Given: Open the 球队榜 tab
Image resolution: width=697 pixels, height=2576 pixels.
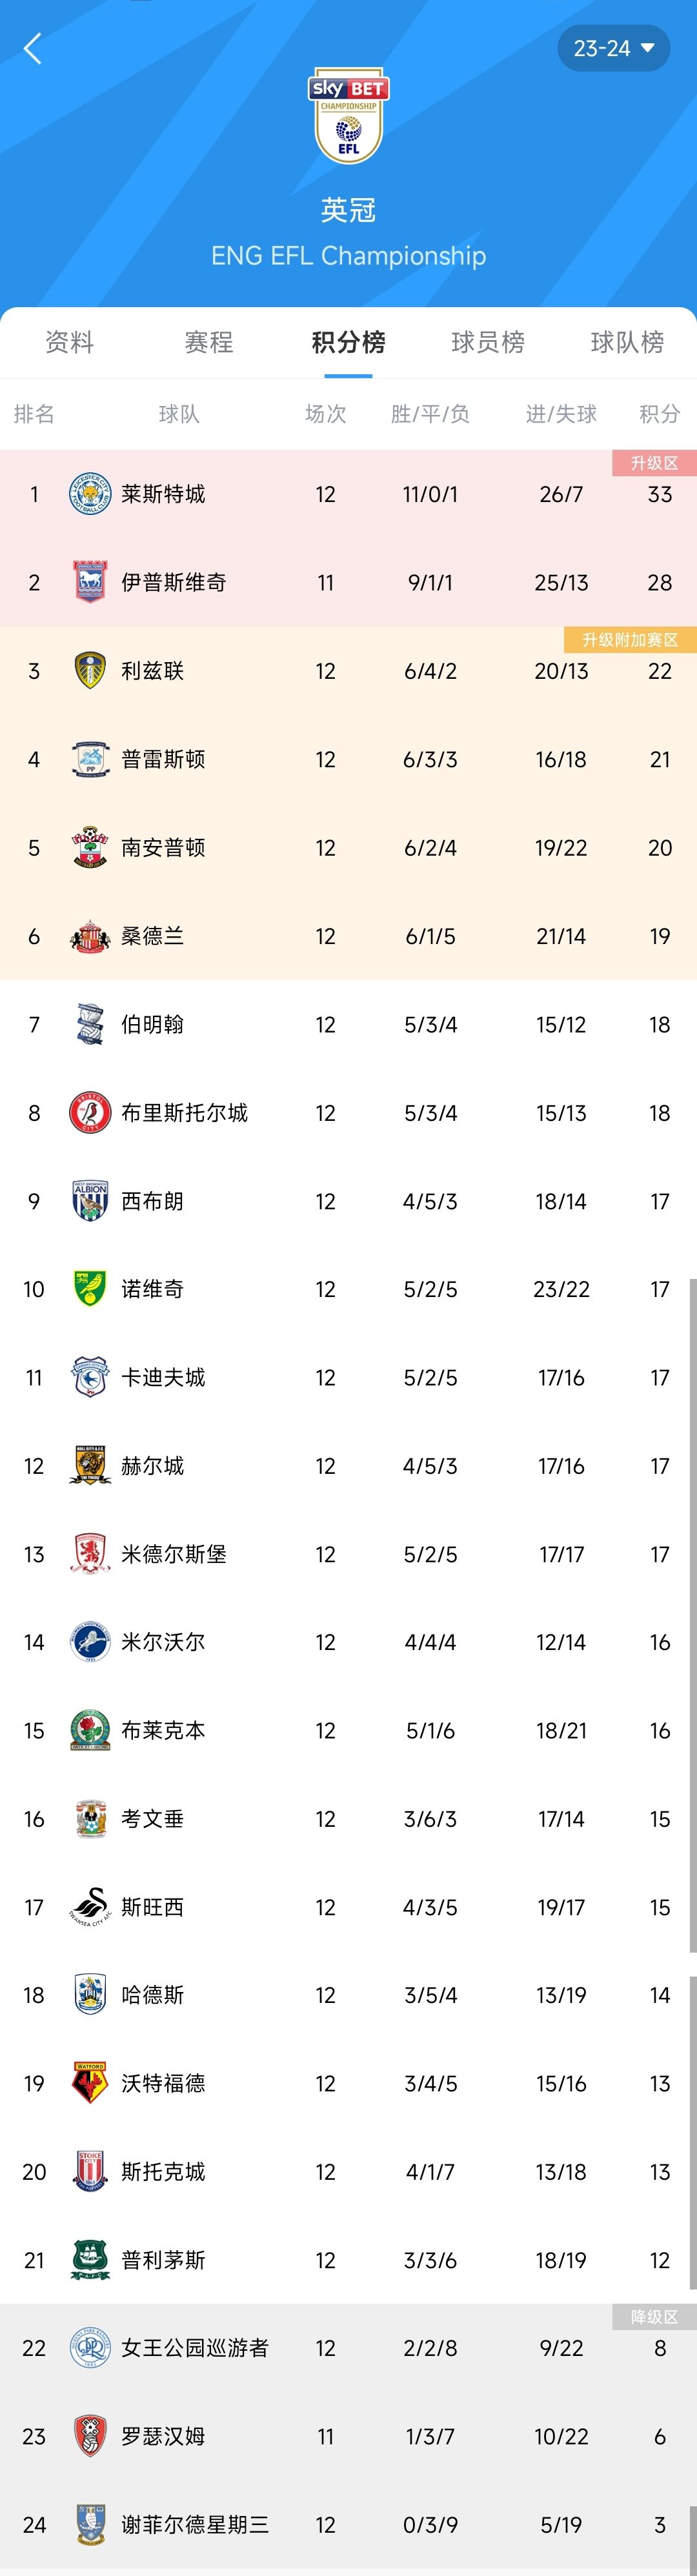Looking at the screenshot, I should coord(627,342).
